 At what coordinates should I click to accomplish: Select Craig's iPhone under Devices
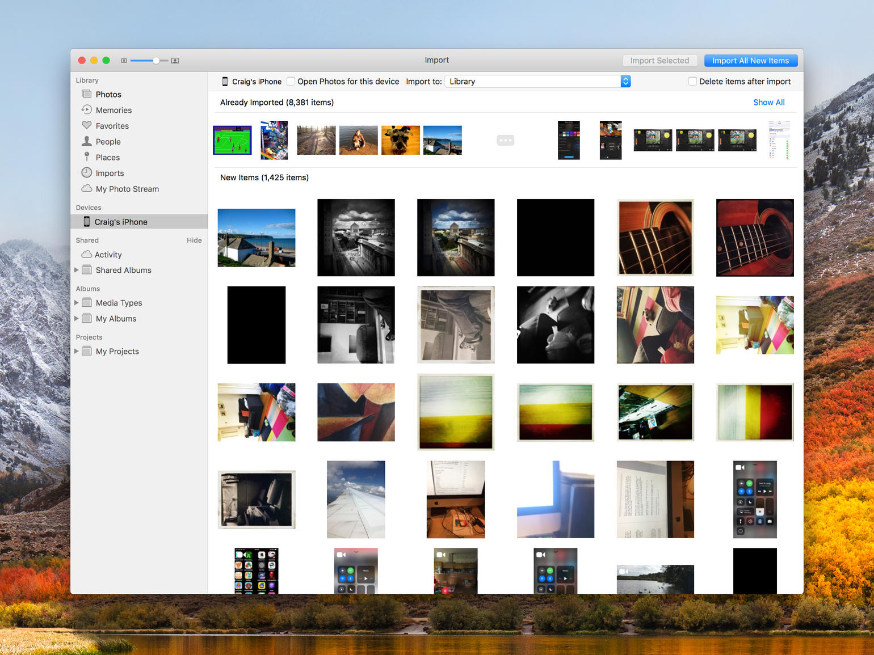pos(139,222)
